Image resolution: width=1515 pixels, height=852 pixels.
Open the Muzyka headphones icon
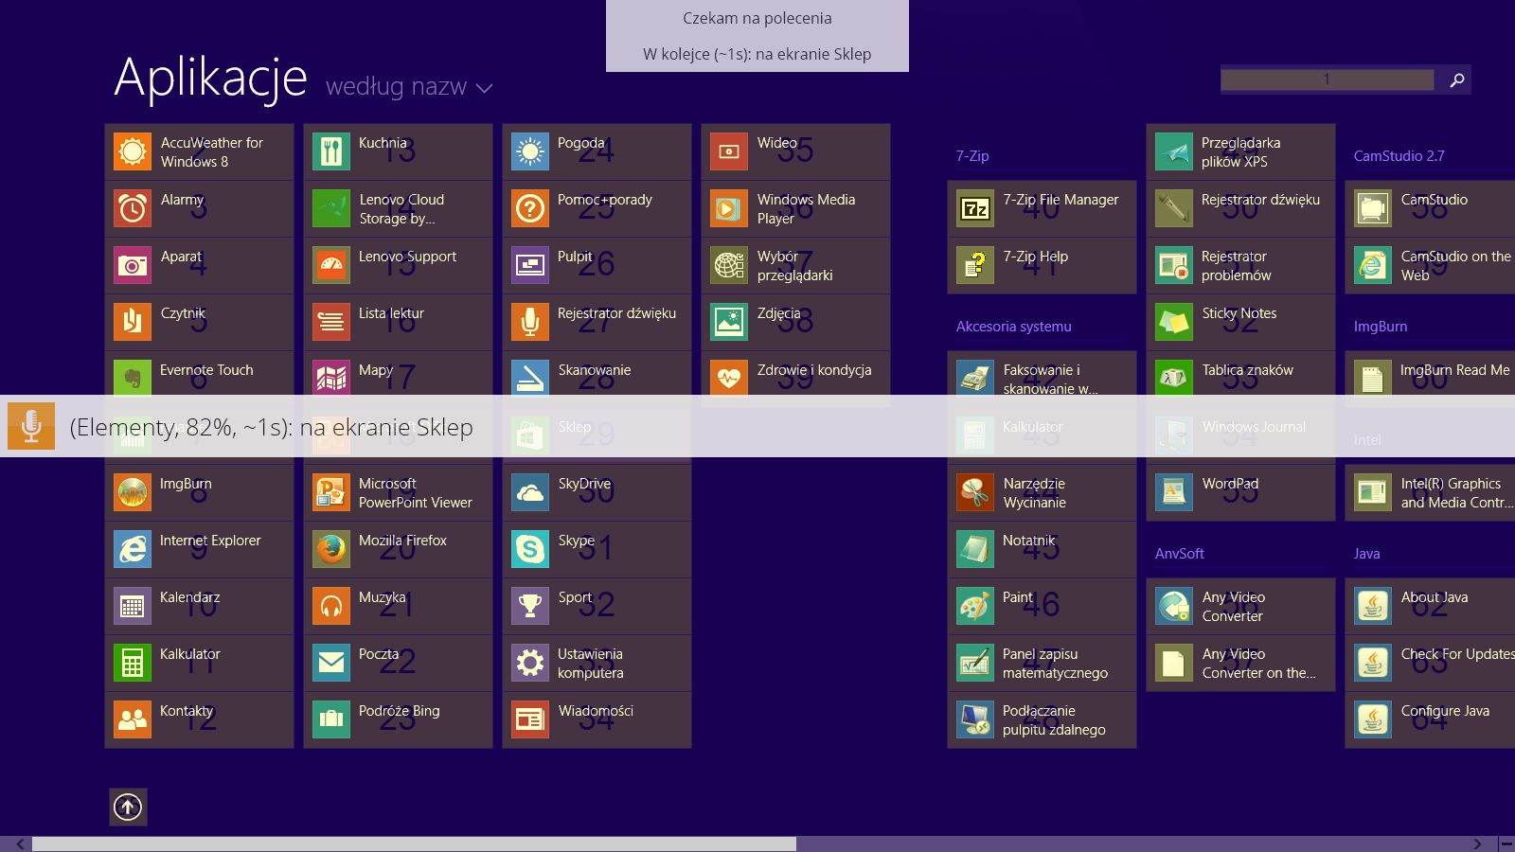click(x=331, y=606)
